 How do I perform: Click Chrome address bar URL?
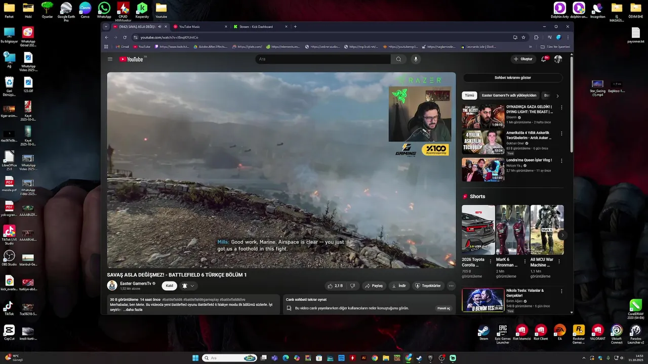pyautogui.click(x=169, y=37)
